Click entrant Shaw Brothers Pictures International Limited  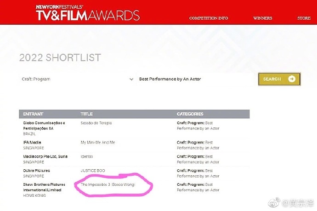44,187
